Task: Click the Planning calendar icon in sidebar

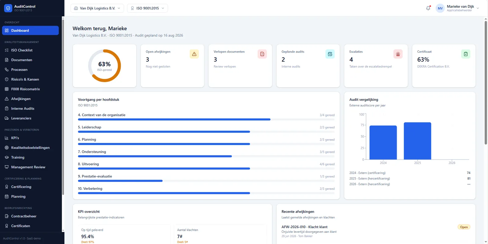Action: point(7,196)
